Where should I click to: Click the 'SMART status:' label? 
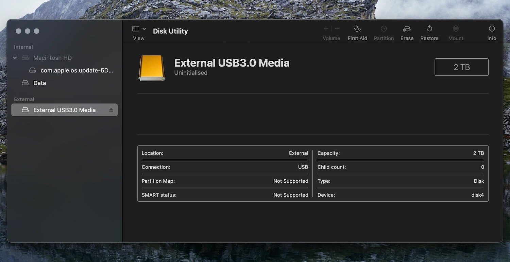click(159, 195)
